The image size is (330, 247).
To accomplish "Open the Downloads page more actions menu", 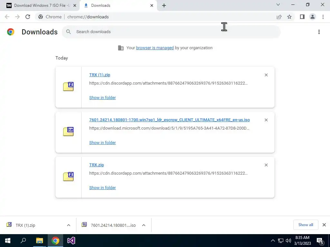I will 319,32.
